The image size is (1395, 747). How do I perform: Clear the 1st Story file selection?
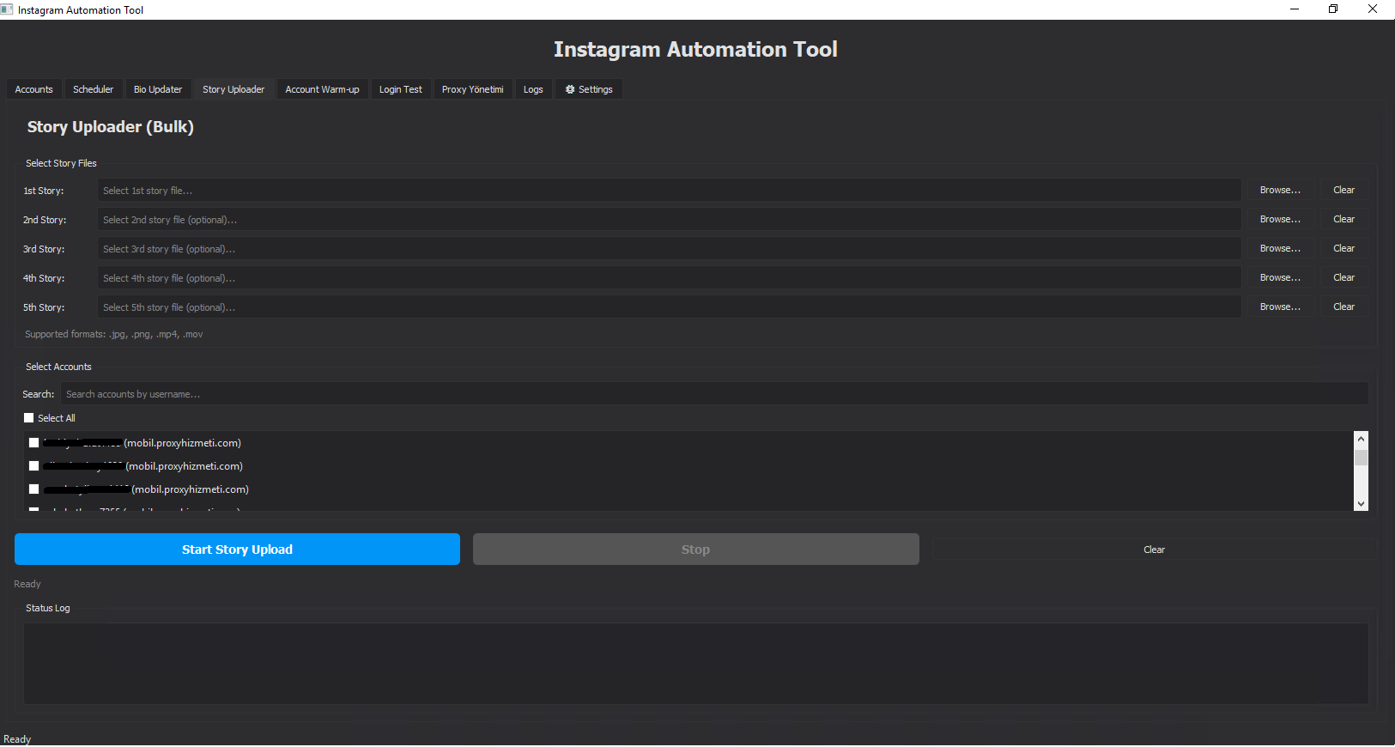pos(1343,190)
